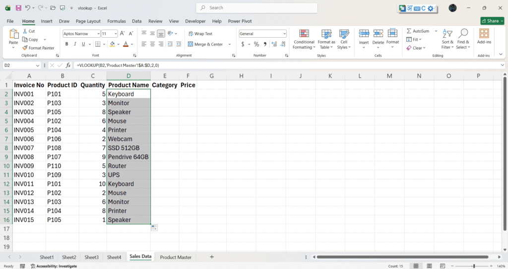Save the workbook with the Save icon

pos(18,8)
